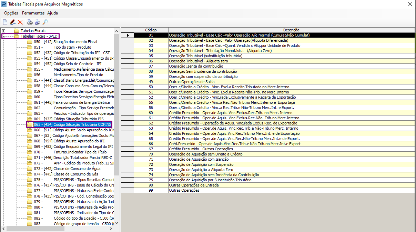
Task: Click folder icon of 063 Veículos Indicador
Action: coord(30,113)
